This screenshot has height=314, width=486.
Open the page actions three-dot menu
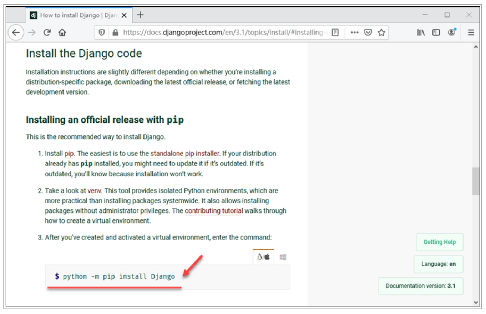tap(354, 33)
